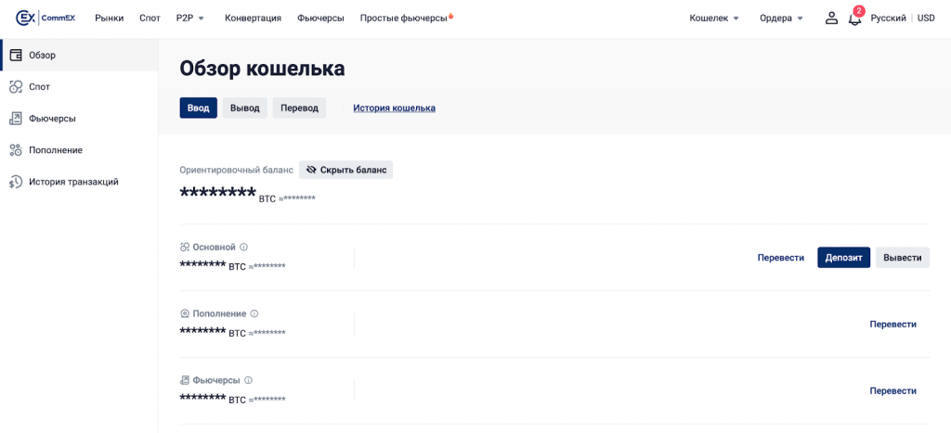This screenshot has height=433, width=951.
Task: Click the Futures icon in sidebar
Action: point(16,118)
